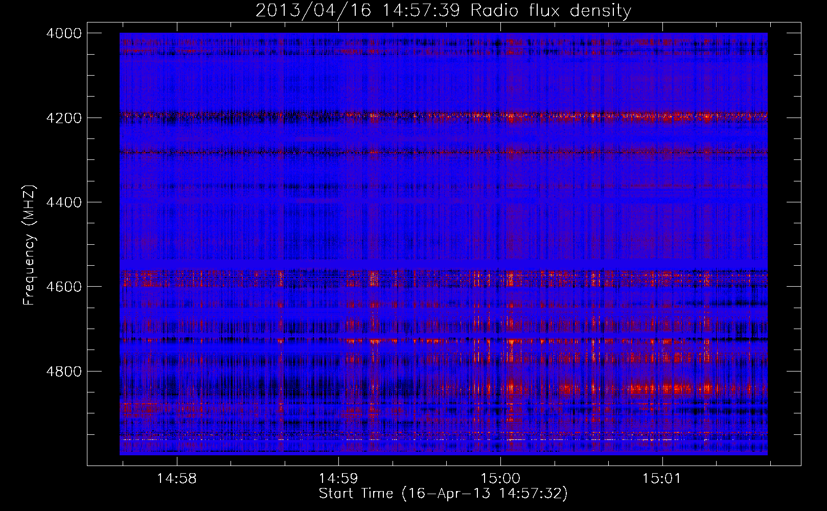Click the 4400 frequency tick label
The image size is (827, 511).
pos(64,202)
